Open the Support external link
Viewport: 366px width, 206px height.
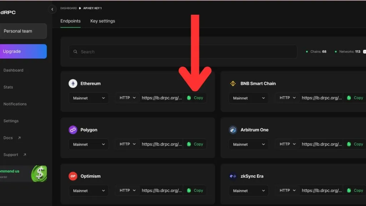pyautogui.click(x=15, y=154)
